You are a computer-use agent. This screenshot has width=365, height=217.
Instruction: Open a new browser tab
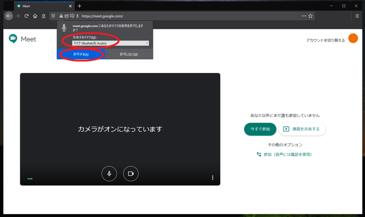click(x=79, y=6)
